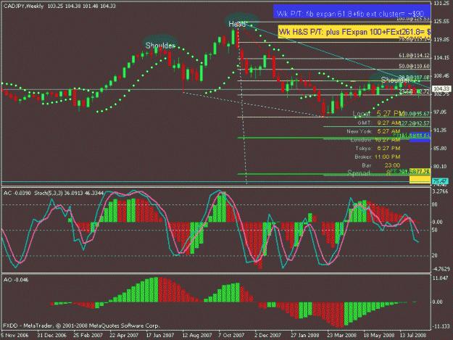Viewport: 453px width, 340px height.
Task: Click the 114.15 price axis value
Action: 441,58
